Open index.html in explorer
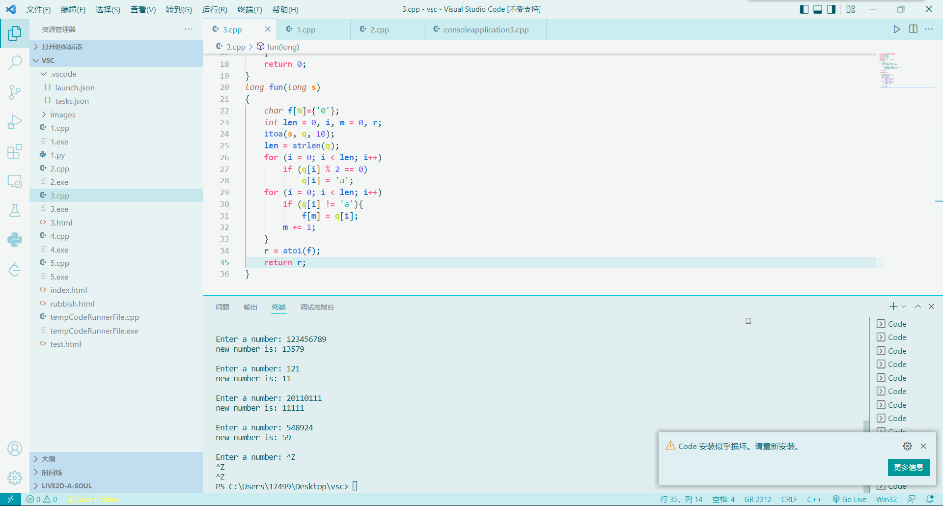Viewport: 943px width, 506px height. click(x=116, y=290)
